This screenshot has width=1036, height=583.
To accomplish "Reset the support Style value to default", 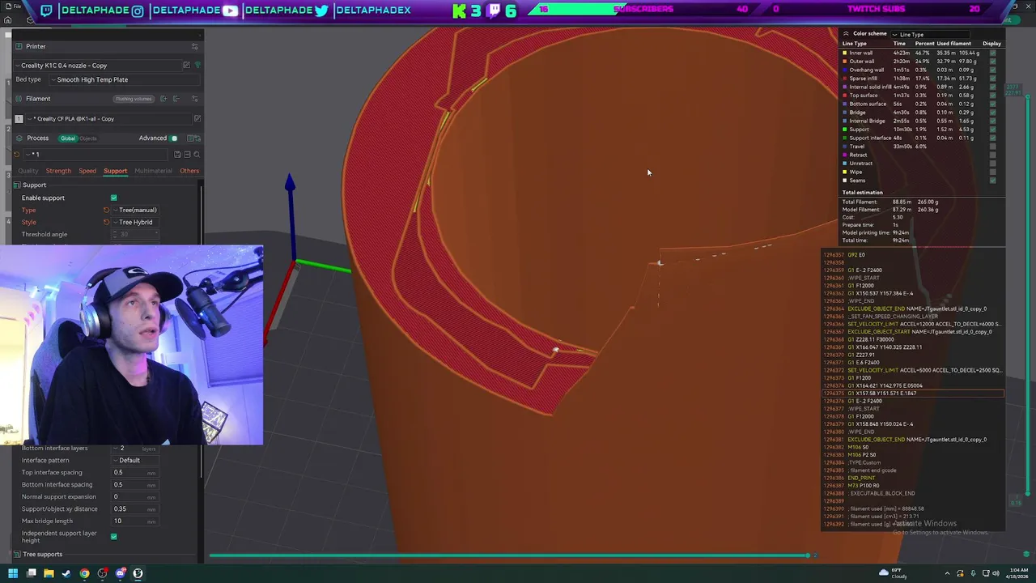I will coord(106,222).
